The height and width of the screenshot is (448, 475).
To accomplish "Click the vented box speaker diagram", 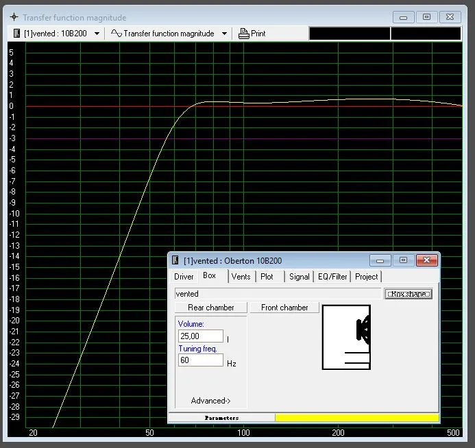I will pos(346,337).
